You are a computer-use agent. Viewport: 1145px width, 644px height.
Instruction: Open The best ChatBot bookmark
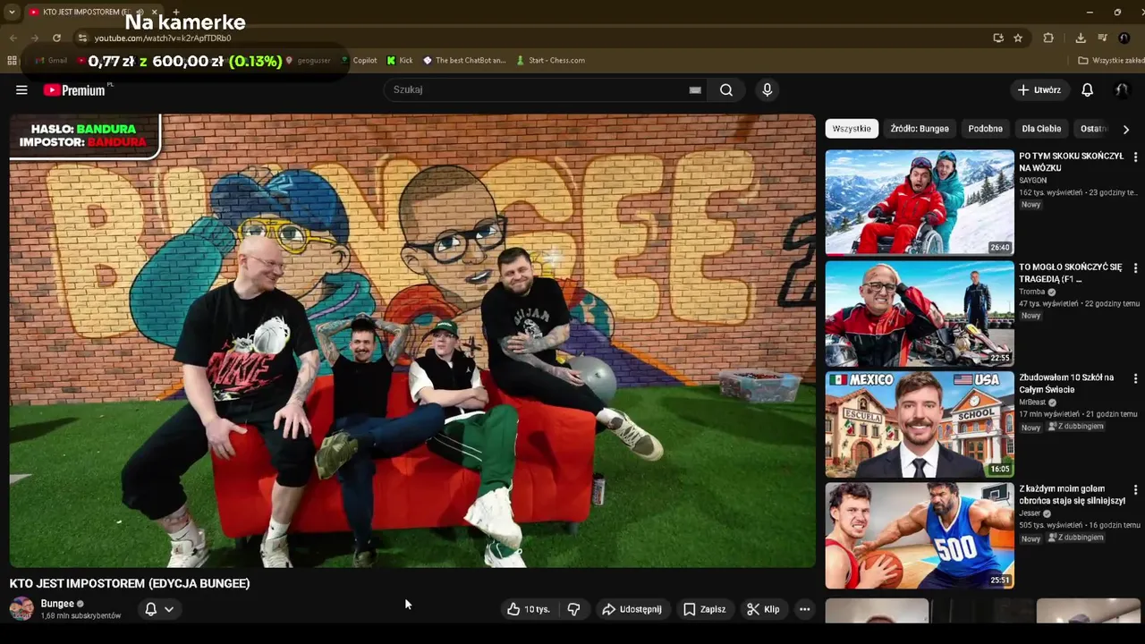click(464, 60)
